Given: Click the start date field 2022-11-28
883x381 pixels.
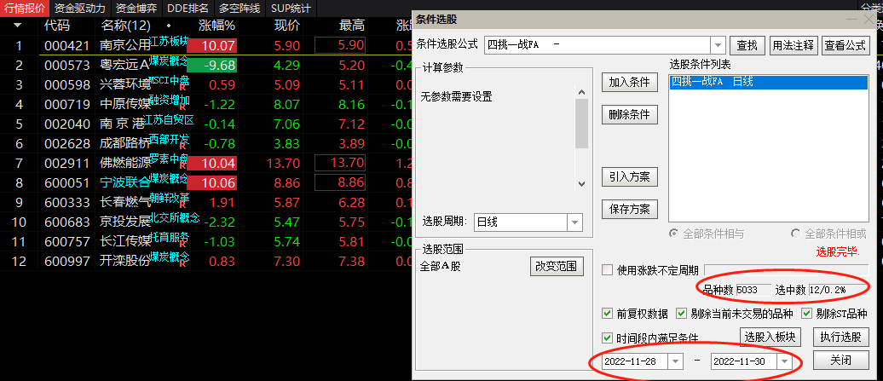Looking at the screenshot, I should (635, 362).
